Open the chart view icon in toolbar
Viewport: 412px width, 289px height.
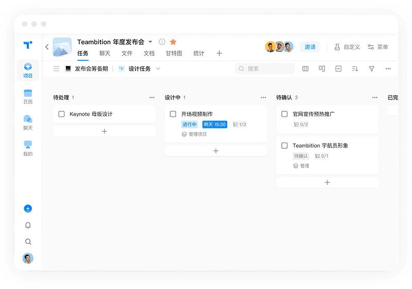click(338, 69)
